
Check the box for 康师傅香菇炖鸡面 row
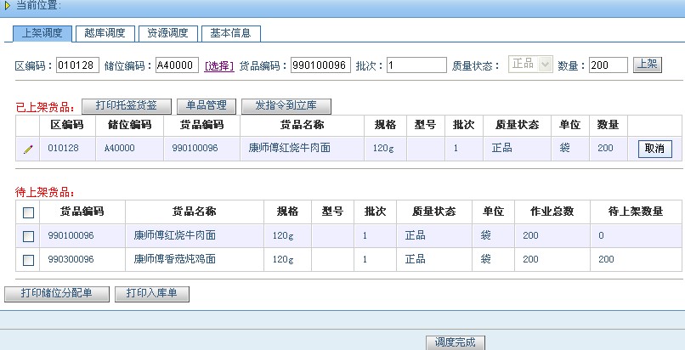click(x=28, y=260)
